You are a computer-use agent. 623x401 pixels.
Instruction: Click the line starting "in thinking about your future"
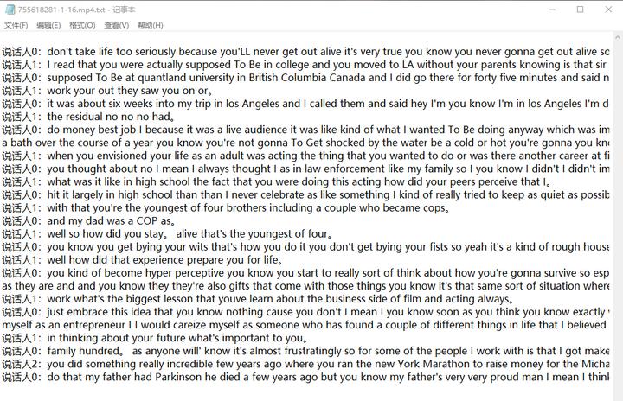(173, 338)
